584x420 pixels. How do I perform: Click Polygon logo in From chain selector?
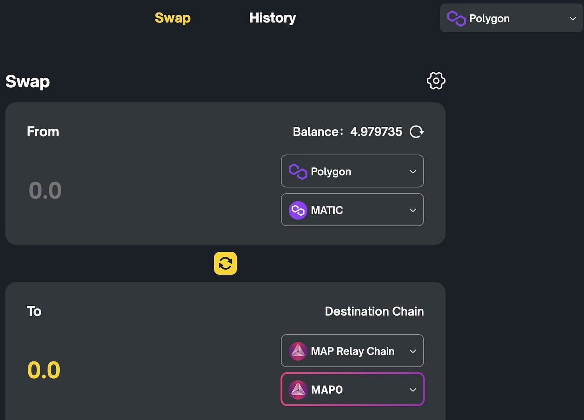(298, 171)
